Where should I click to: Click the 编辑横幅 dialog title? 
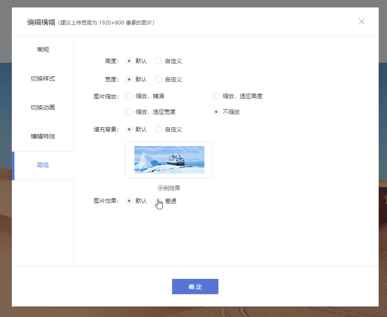(41, 22)
